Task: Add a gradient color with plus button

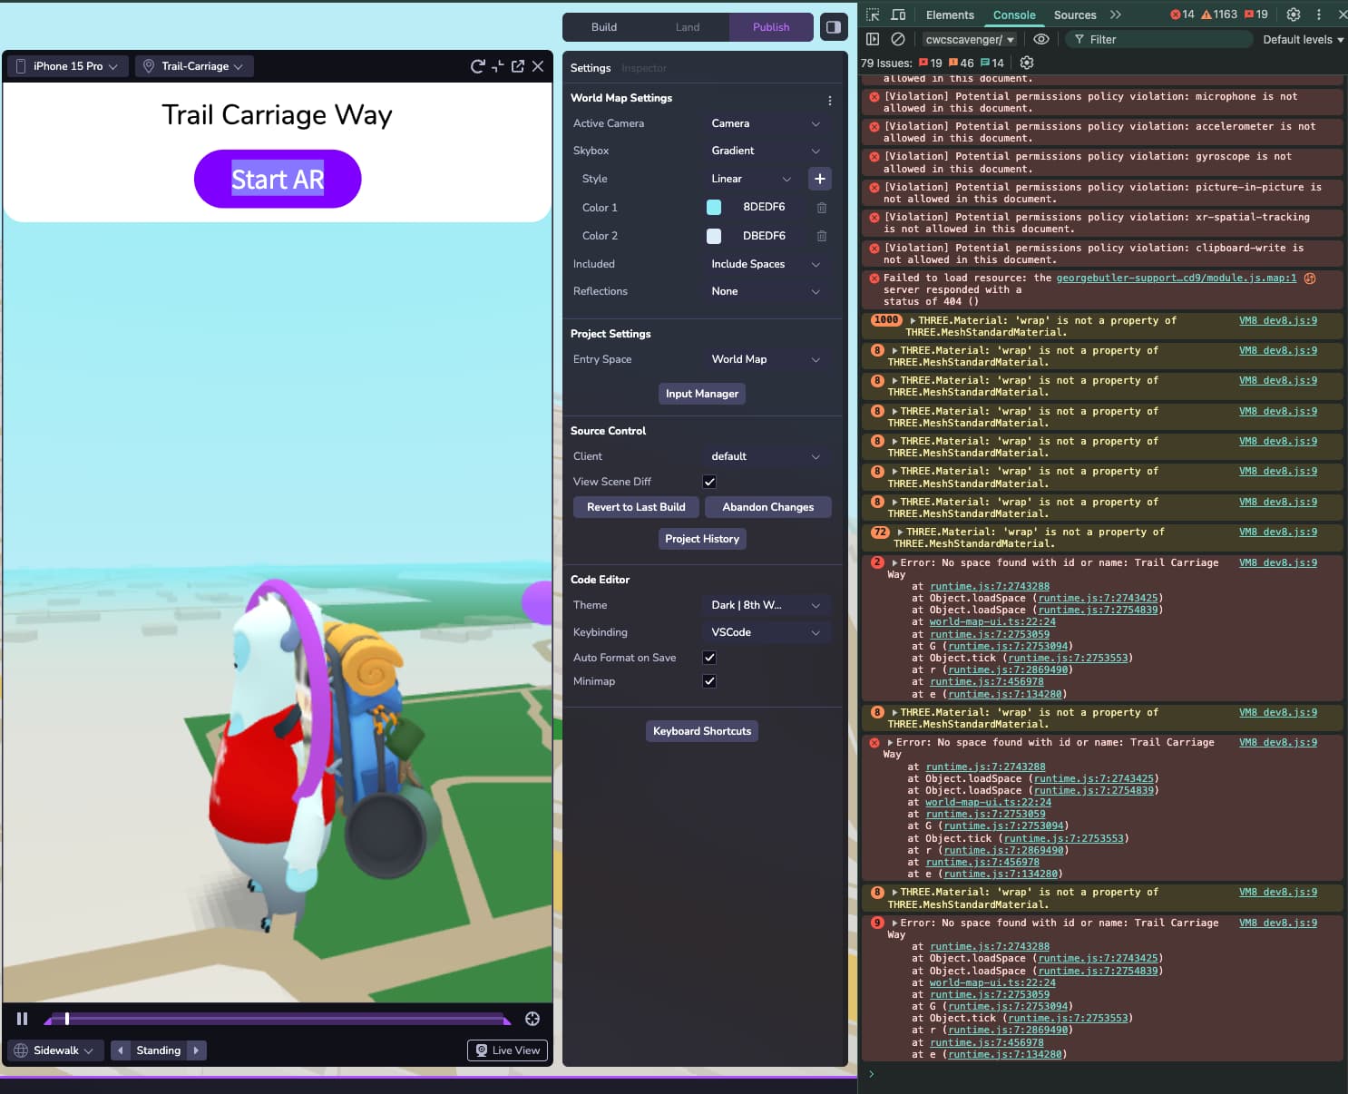Action: 819,179
